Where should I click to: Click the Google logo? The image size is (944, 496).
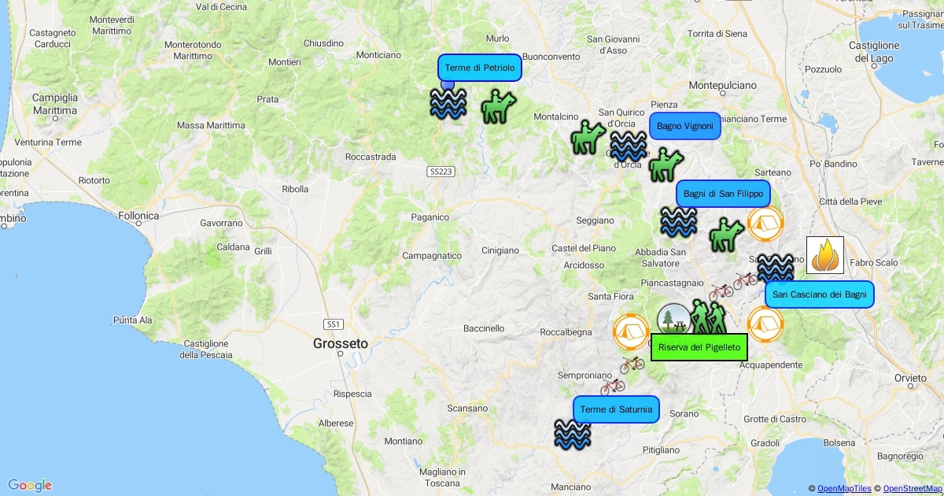(30, 486)
